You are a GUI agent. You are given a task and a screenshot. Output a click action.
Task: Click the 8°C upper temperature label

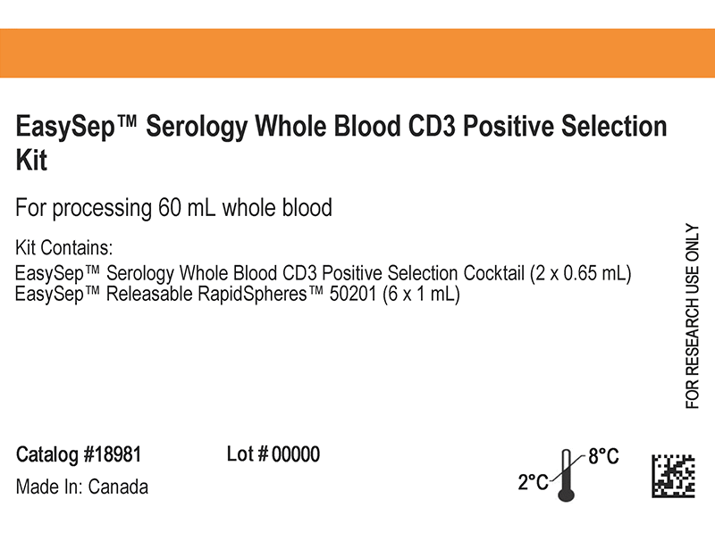tap(604, 456)
